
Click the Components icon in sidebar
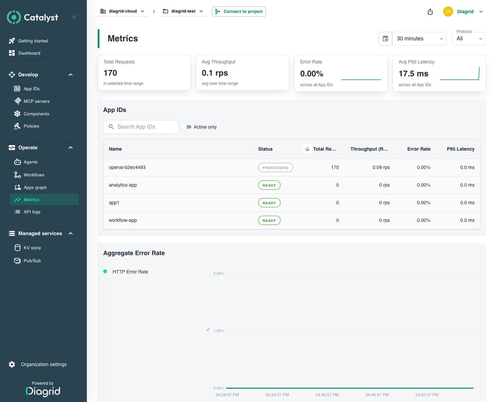click(x=17, y=114)
